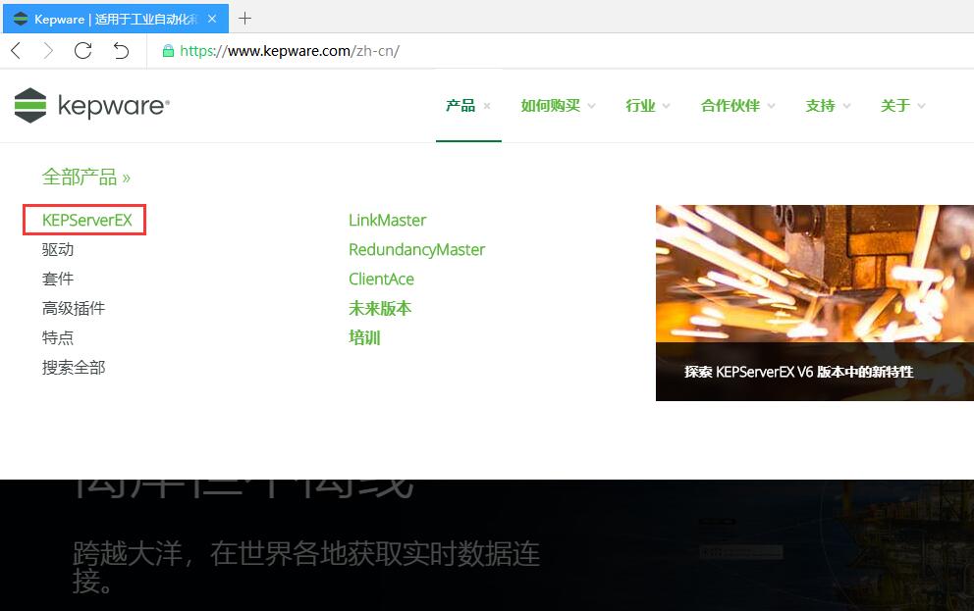
Task: Click the browser forward arrow
Action: point(47,51)
